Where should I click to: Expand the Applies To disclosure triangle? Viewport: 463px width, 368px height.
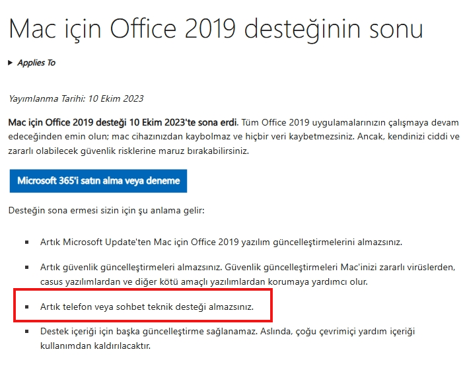point(11,63)
